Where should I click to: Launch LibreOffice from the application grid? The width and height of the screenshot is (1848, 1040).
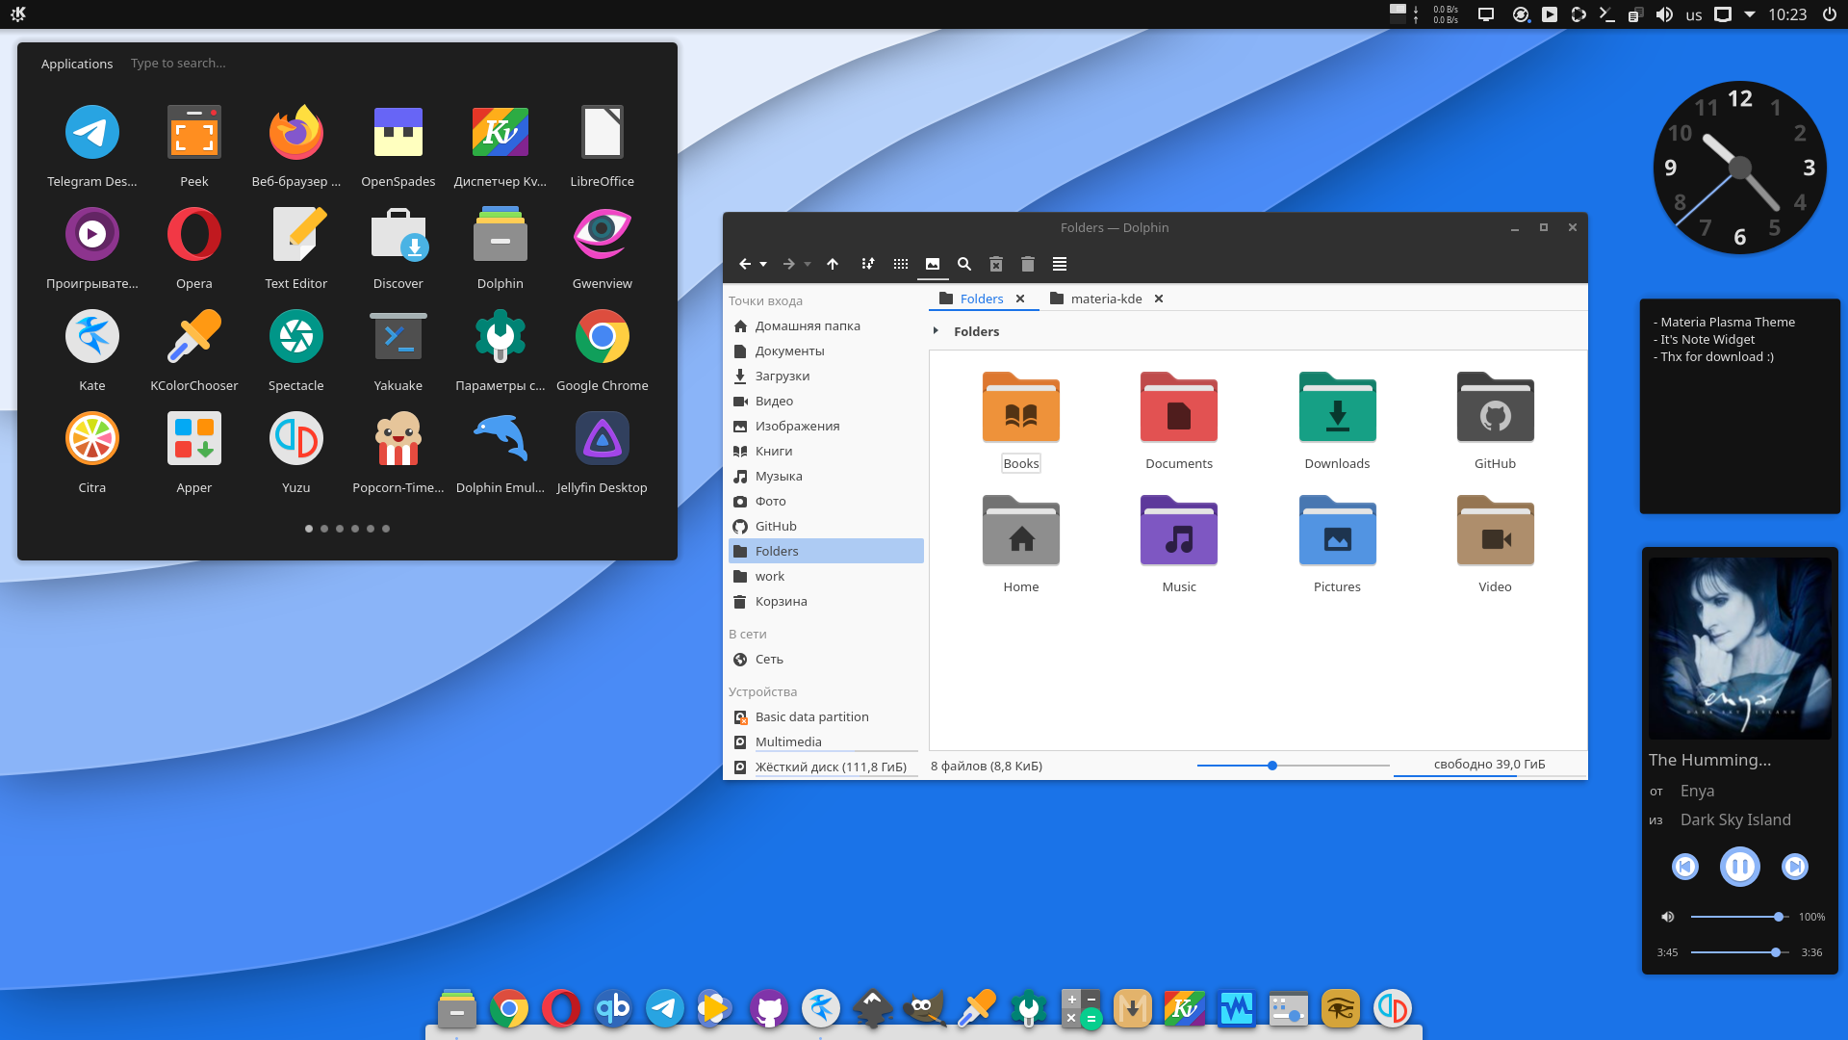(603, 146)
